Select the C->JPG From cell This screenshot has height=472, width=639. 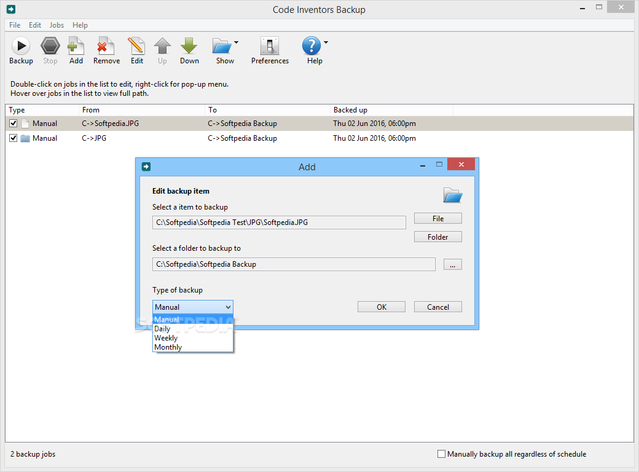click(94, 138)
